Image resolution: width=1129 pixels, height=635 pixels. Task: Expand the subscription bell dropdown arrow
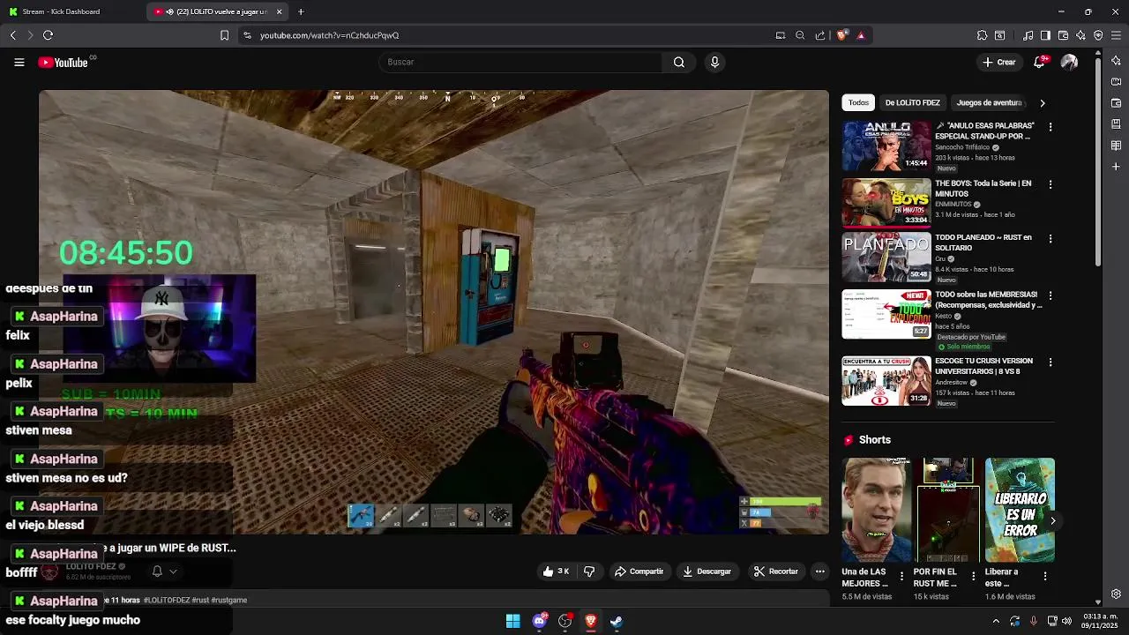(173, 571)
